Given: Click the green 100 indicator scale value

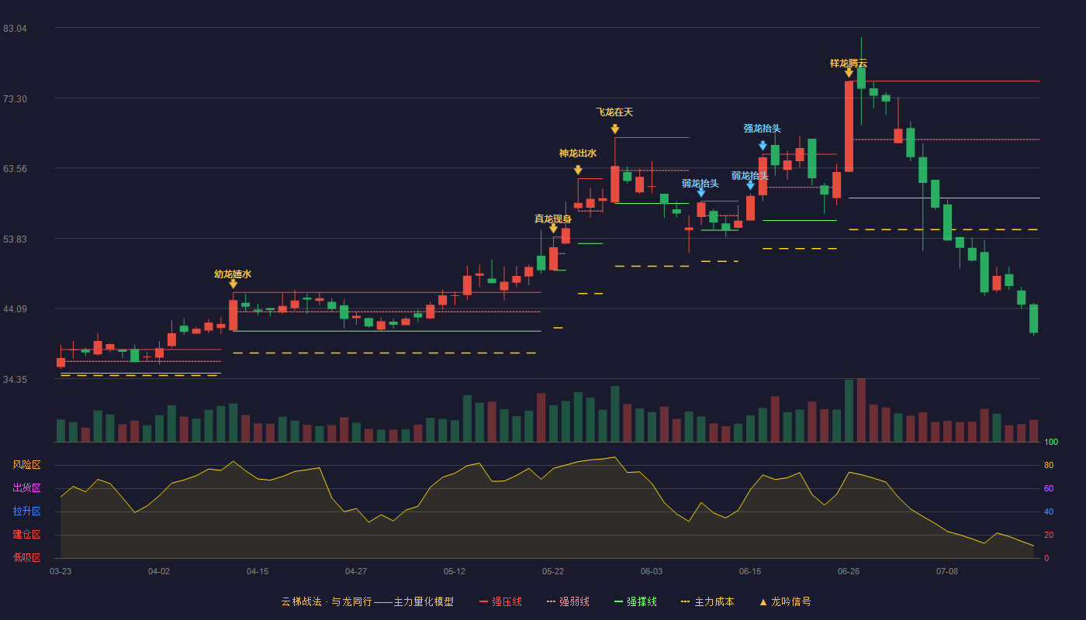Looking at the screenshot, I should click(1051, 443).
